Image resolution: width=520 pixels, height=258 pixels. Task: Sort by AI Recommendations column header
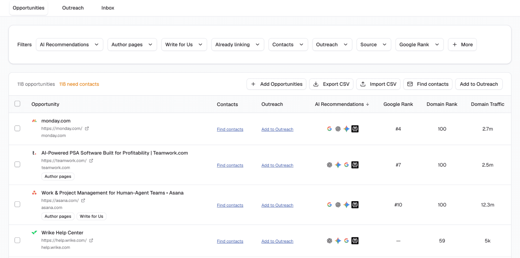(342, 104)
